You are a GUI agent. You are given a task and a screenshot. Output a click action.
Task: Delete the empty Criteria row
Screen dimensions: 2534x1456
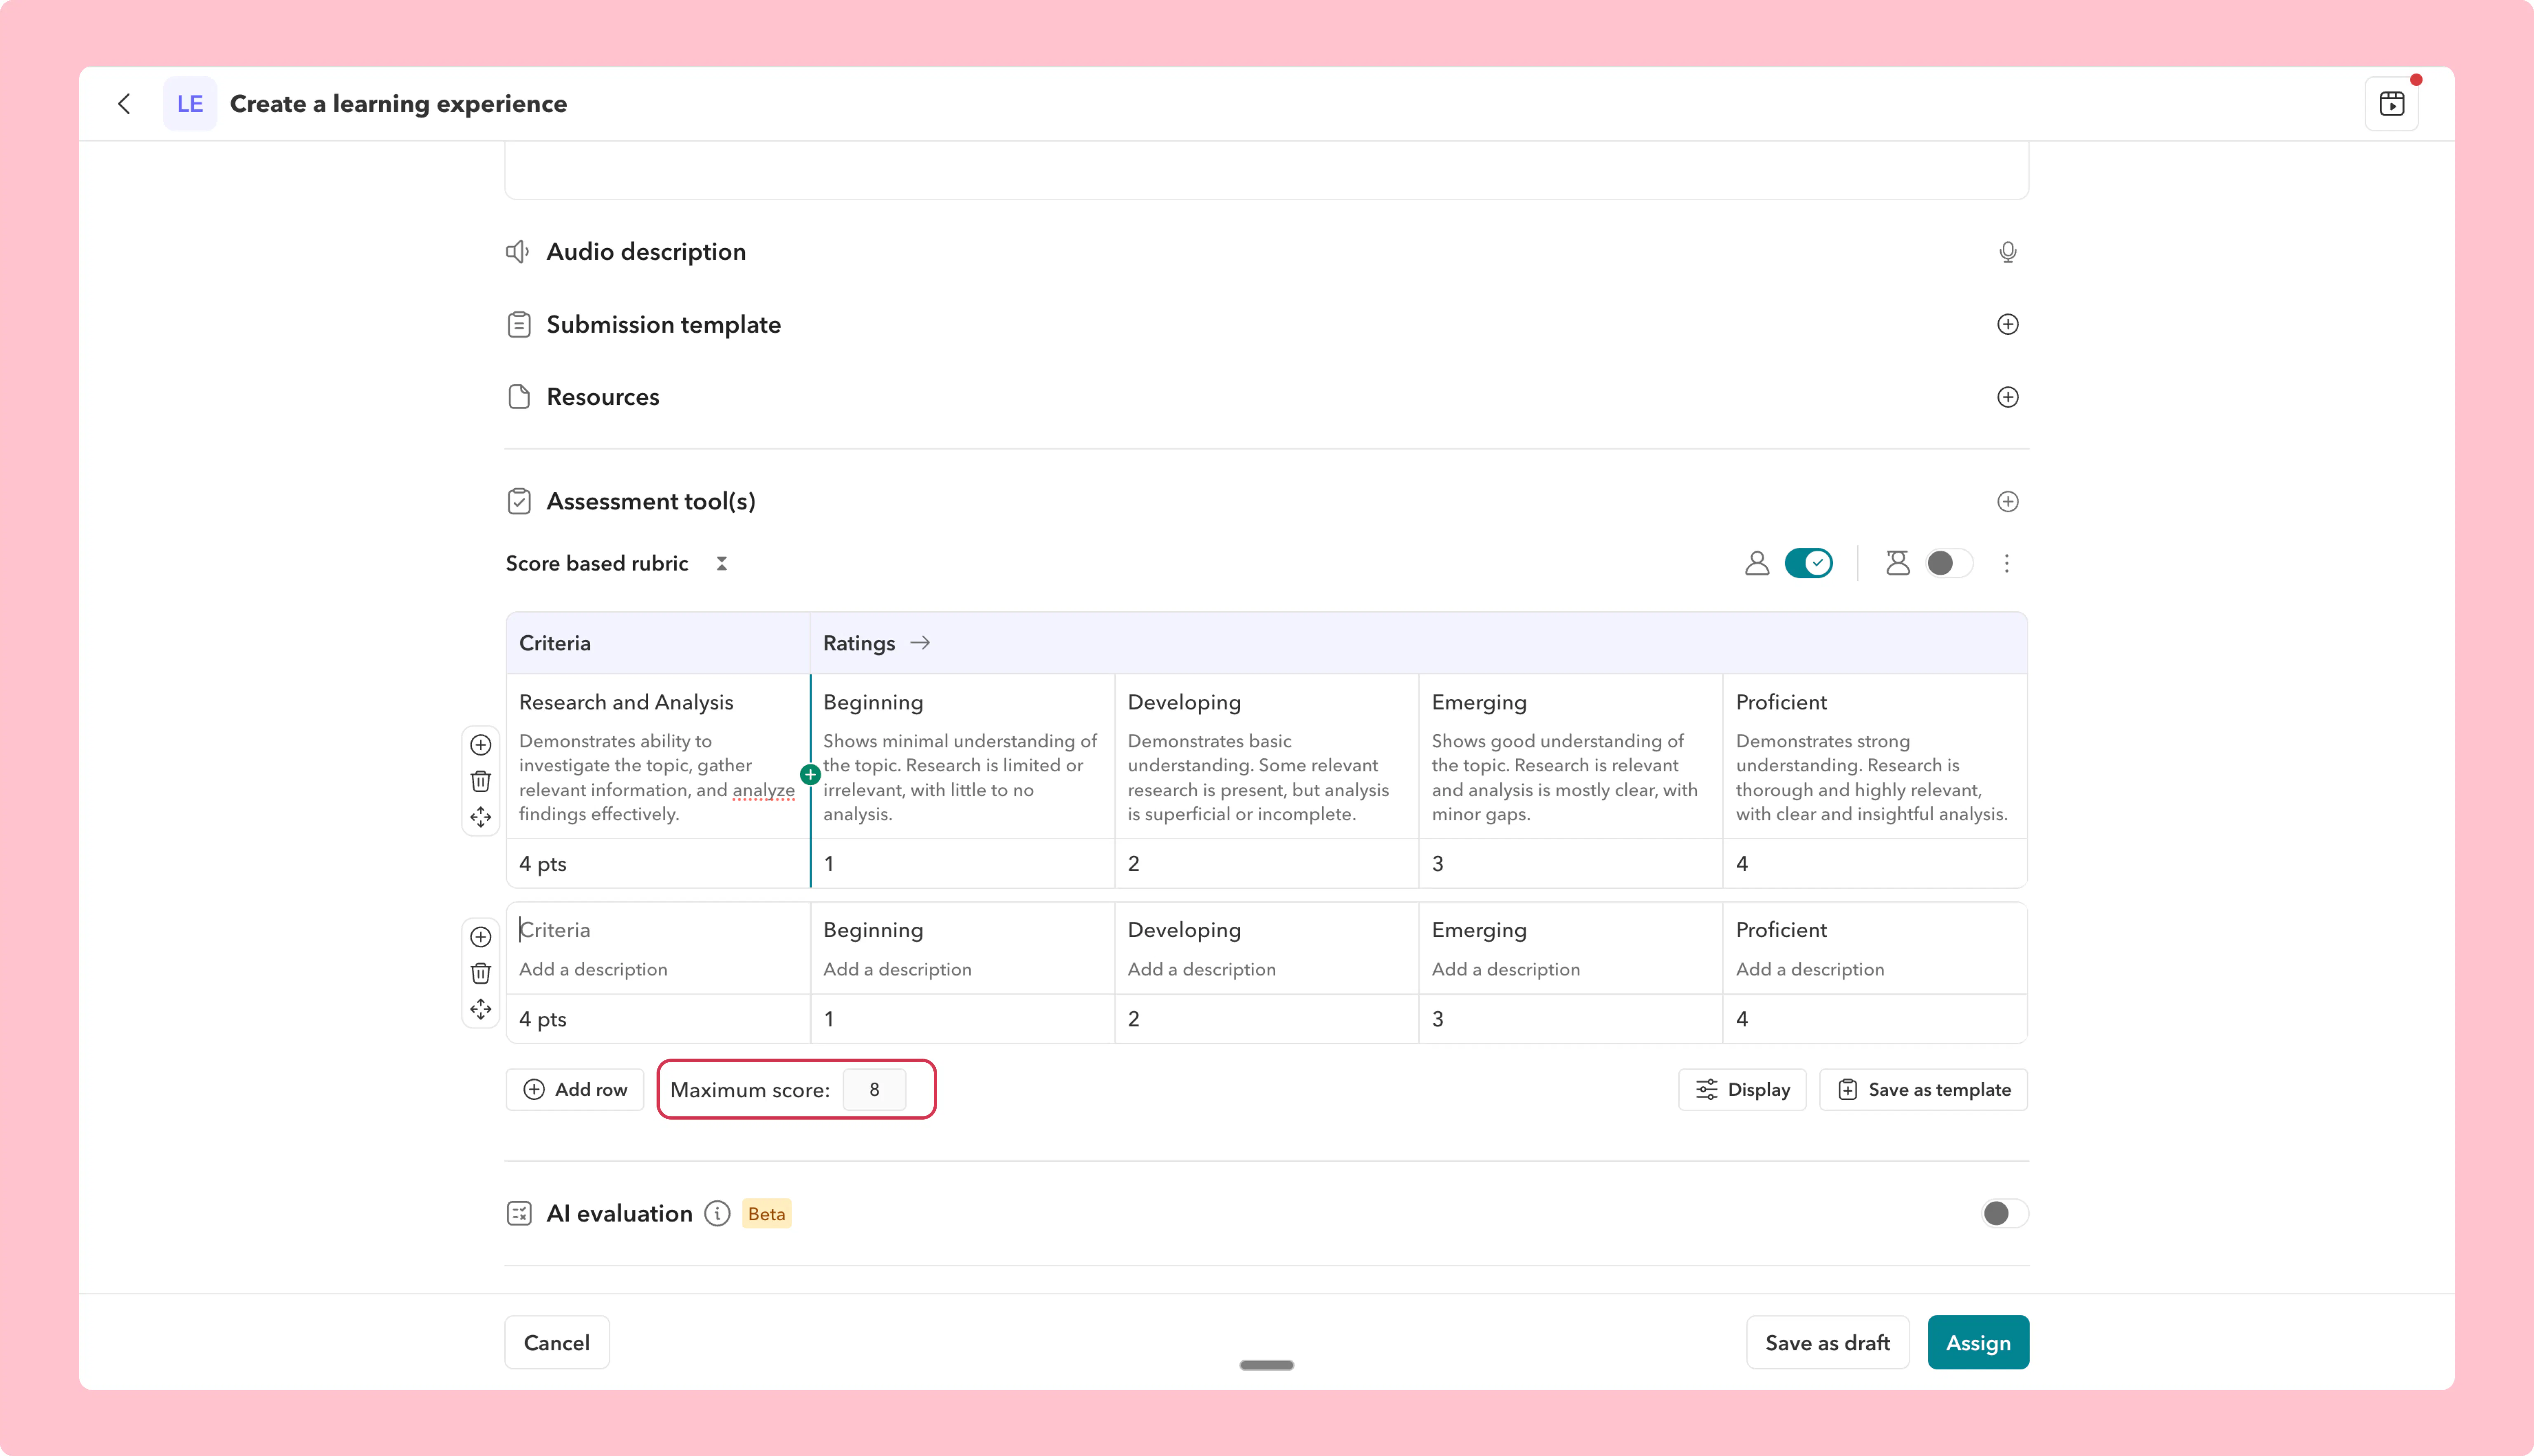tap(481, 973)
